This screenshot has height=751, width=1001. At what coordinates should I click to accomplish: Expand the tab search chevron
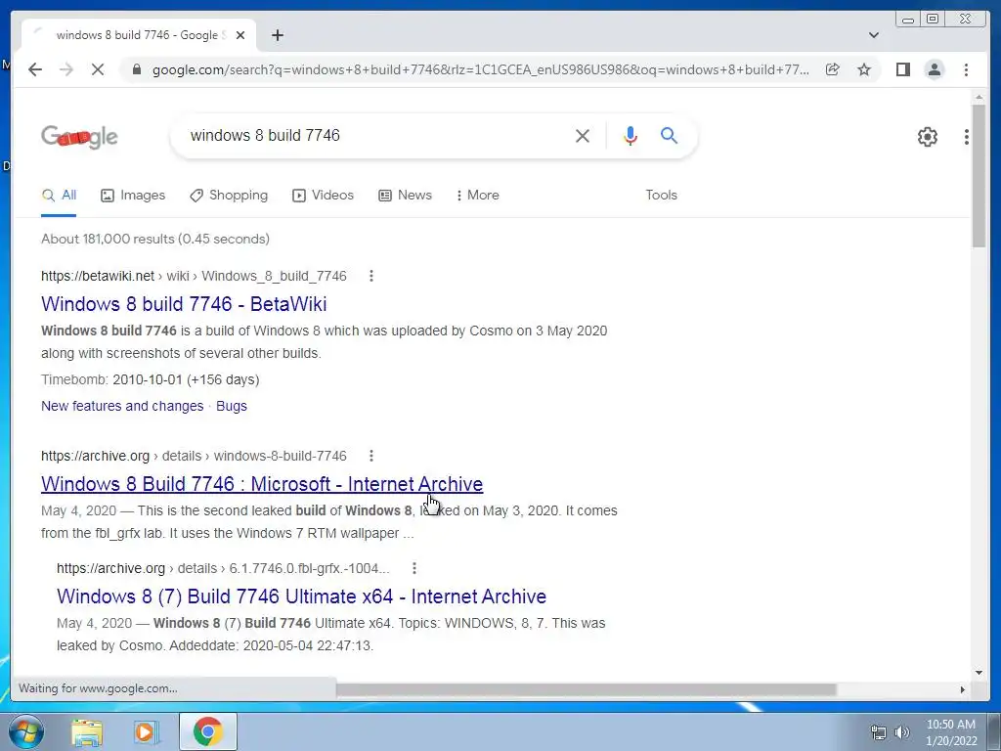(x=873, y=35)
